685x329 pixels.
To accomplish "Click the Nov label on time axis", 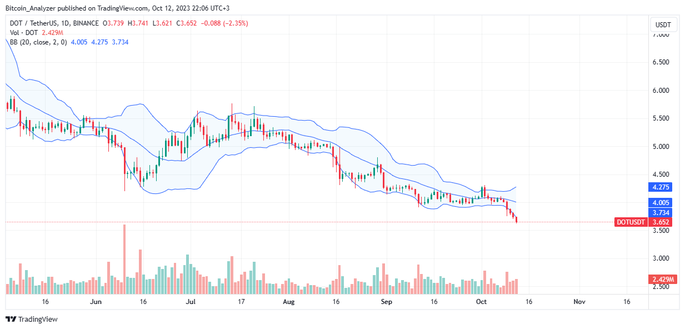I will click(x=579, y=301).
